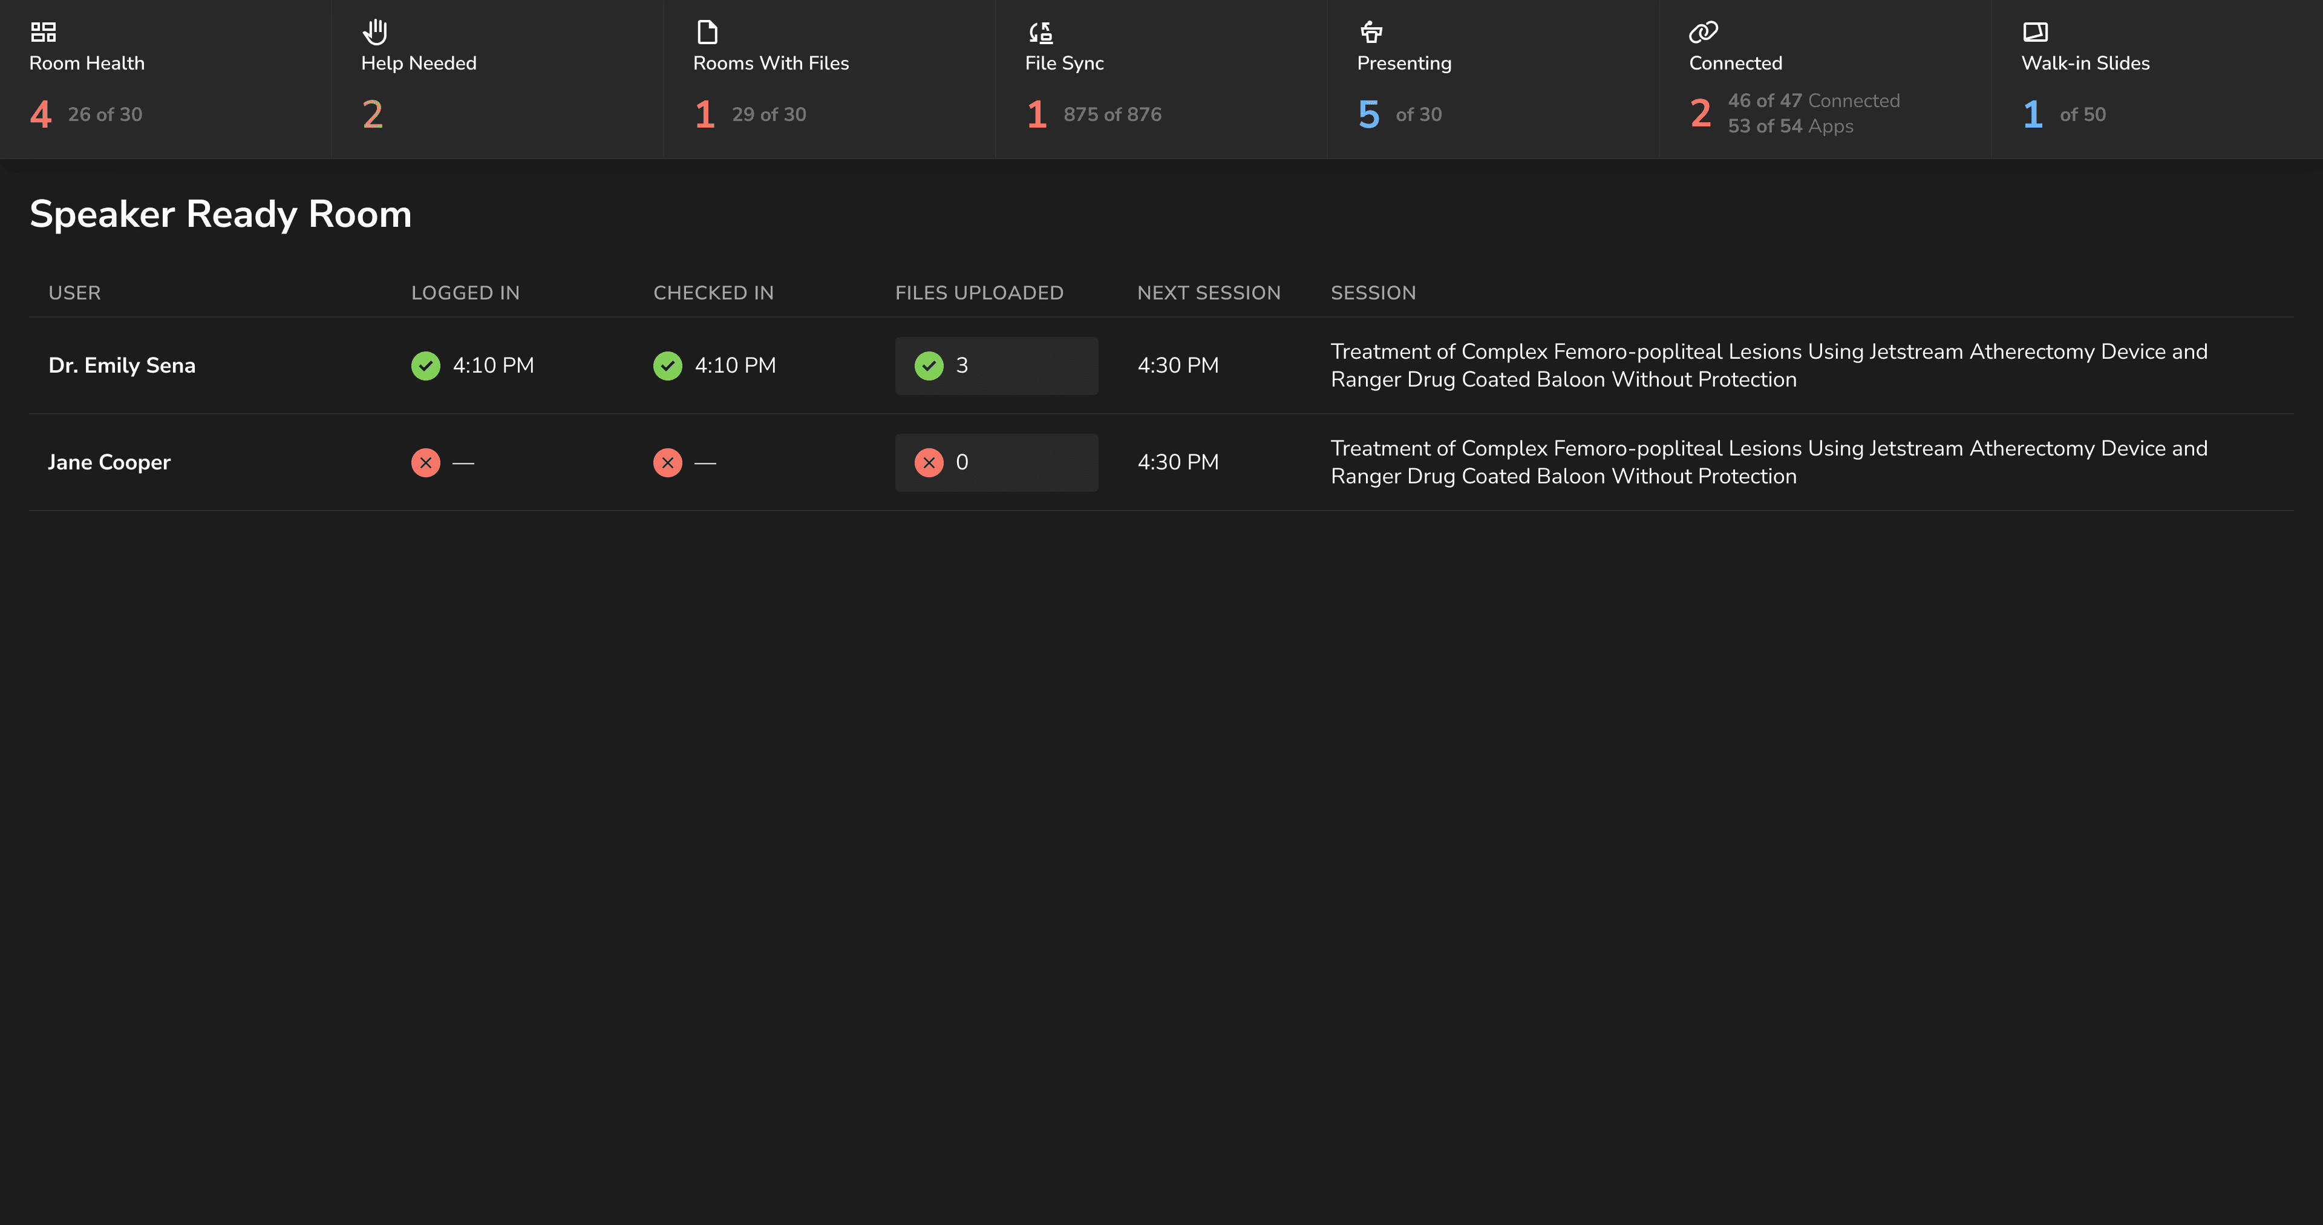
Task: Click Jane Cooper's red logged-in X icon
Action: [x=426, y=463]
